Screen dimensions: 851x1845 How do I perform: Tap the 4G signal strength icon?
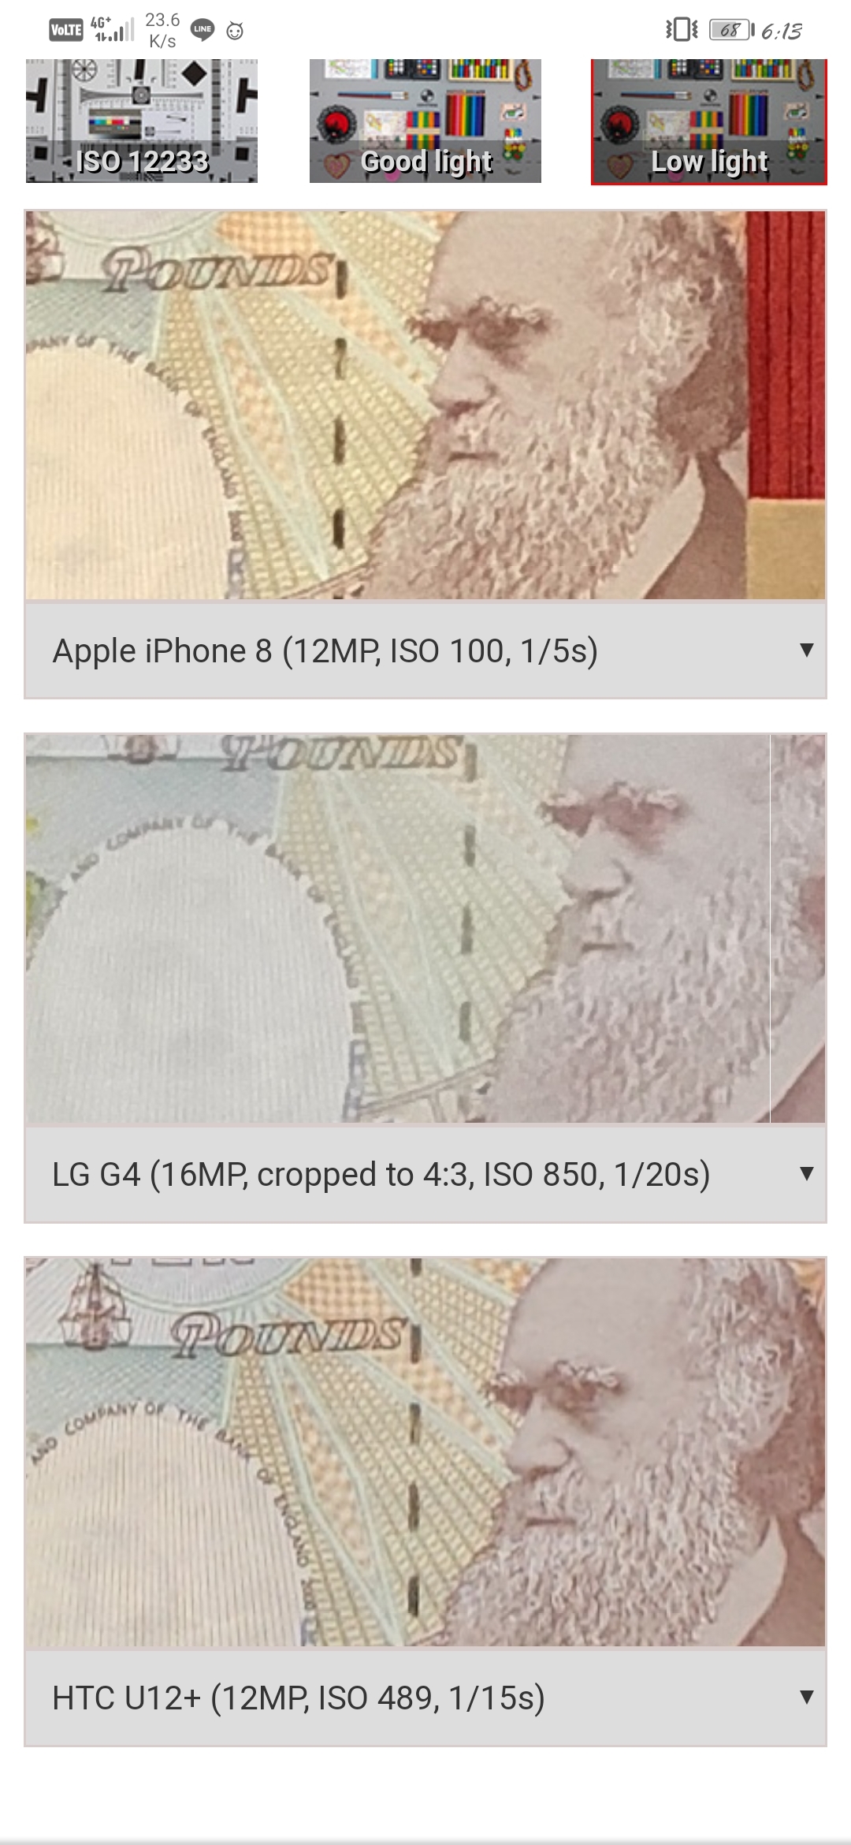coord(112,30)
